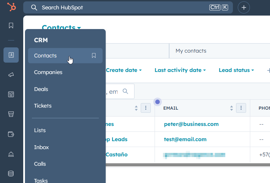The height and width of the screenshot is (183, 270).
Task: Open the Data Management database icon
Action: 11,174
